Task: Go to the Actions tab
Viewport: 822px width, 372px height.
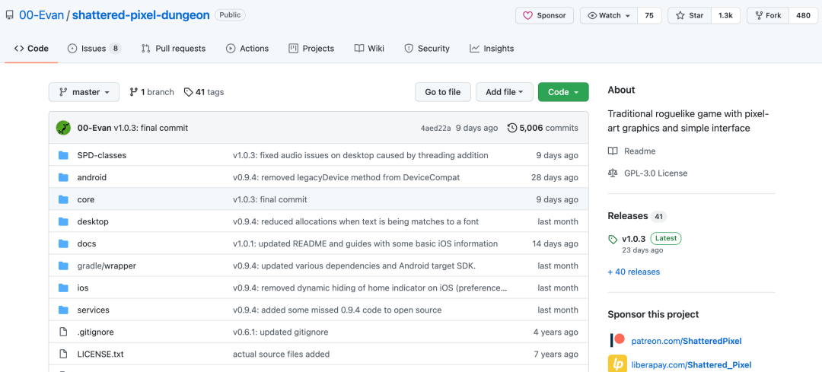Action: [247, 48]
